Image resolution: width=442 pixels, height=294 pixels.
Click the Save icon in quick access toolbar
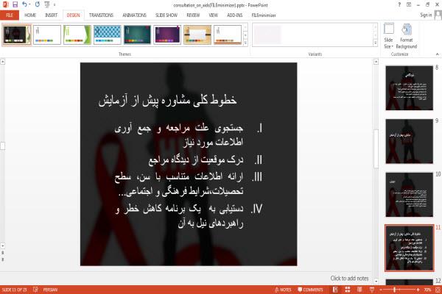point(15,4)
